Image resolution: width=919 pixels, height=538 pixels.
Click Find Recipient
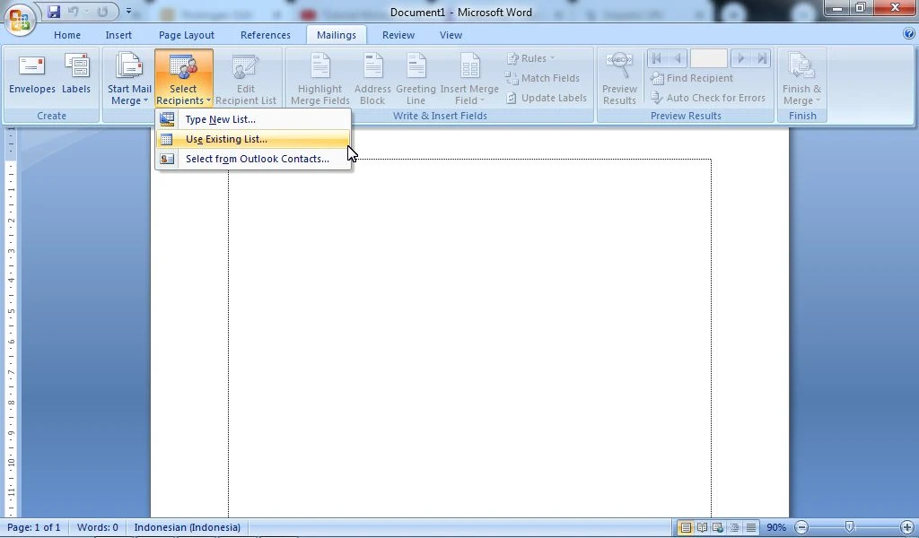click(692, 78)
